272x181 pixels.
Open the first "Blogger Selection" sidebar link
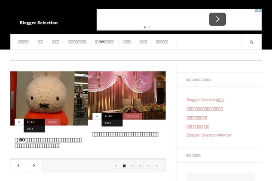pos(205,100)
